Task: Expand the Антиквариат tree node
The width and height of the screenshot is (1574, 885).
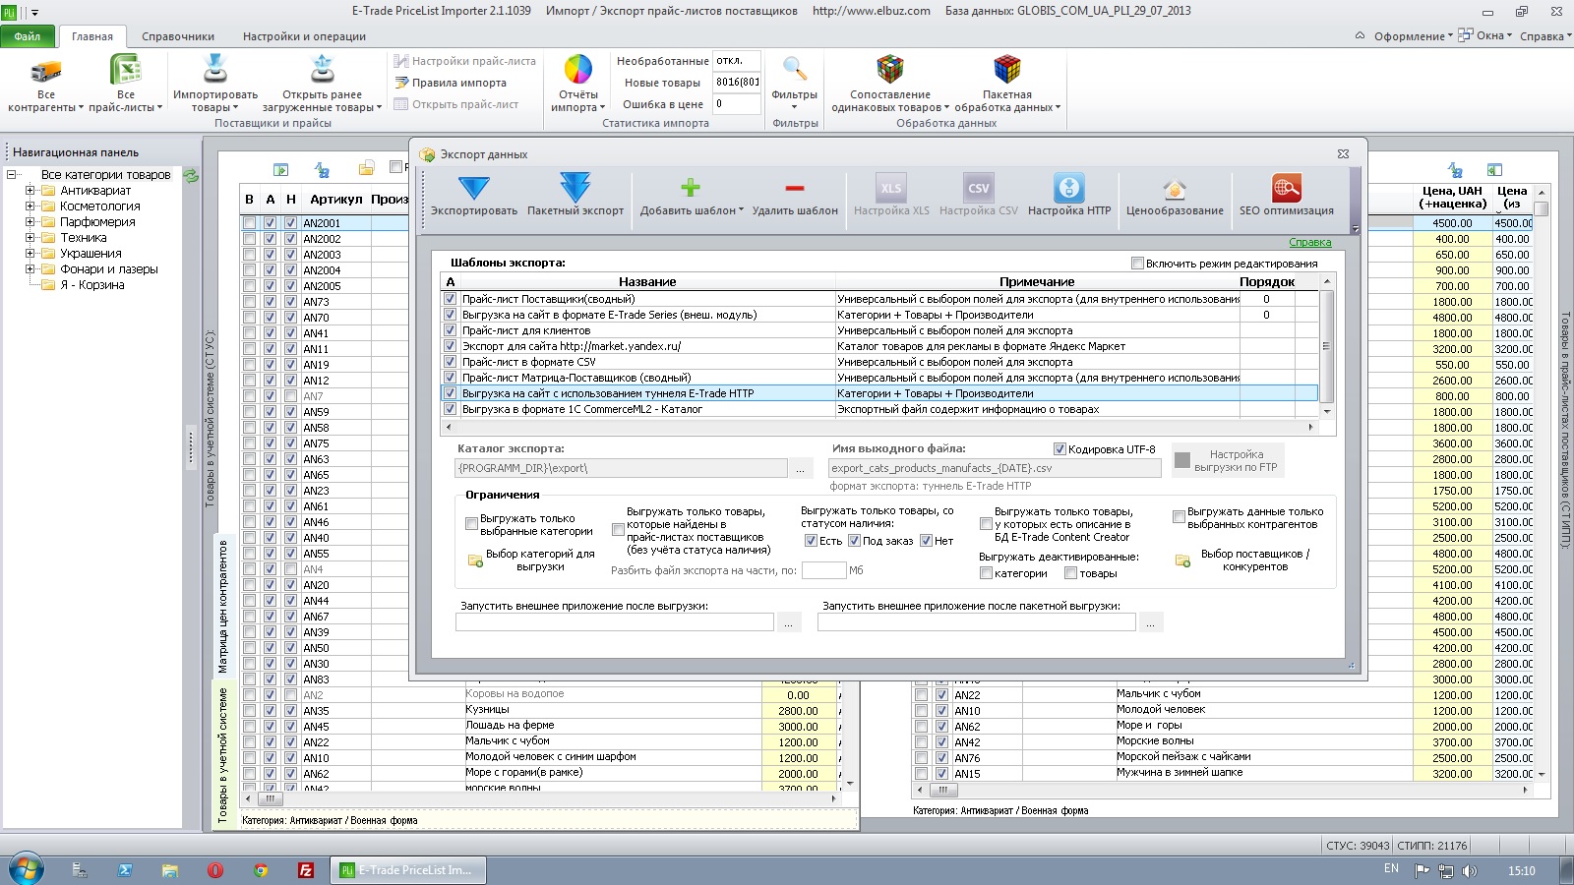Action: [x=30, y=191]
